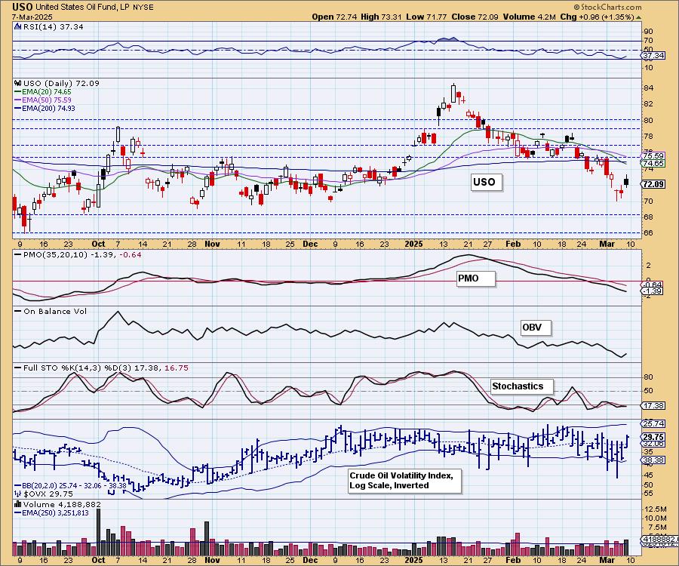This screenshot has width=679, height=566.
Task: Click the green EMA(20) legend line swatch
Action: click(x=18, y=92)
